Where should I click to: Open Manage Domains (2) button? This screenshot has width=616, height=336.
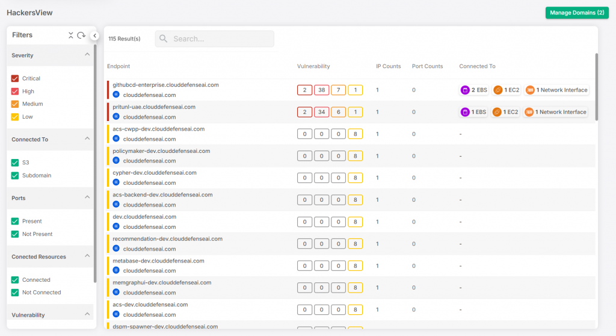pyautogui.click(x=577, y=13)
